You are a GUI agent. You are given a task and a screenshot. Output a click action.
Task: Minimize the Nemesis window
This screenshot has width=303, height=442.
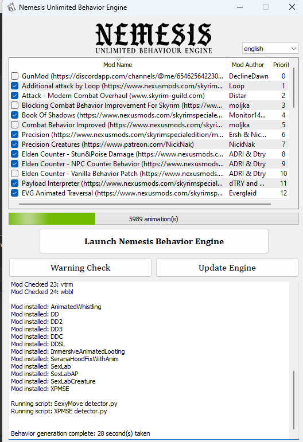pos(240,7)
